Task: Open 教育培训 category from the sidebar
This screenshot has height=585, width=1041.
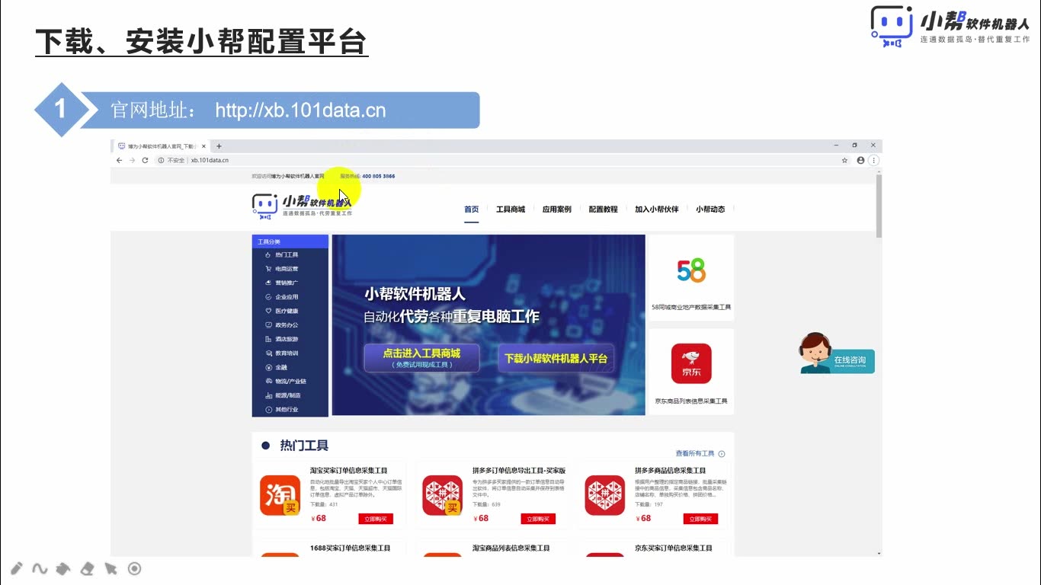Action: 267,352
